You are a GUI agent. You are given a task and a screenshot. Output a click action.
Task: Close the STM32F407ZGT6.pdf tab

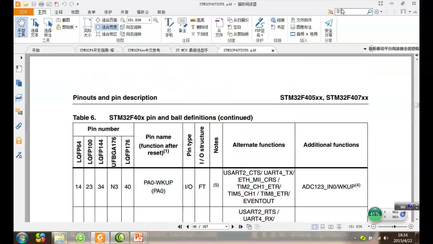pyautogui.click(x=273, y=50)
